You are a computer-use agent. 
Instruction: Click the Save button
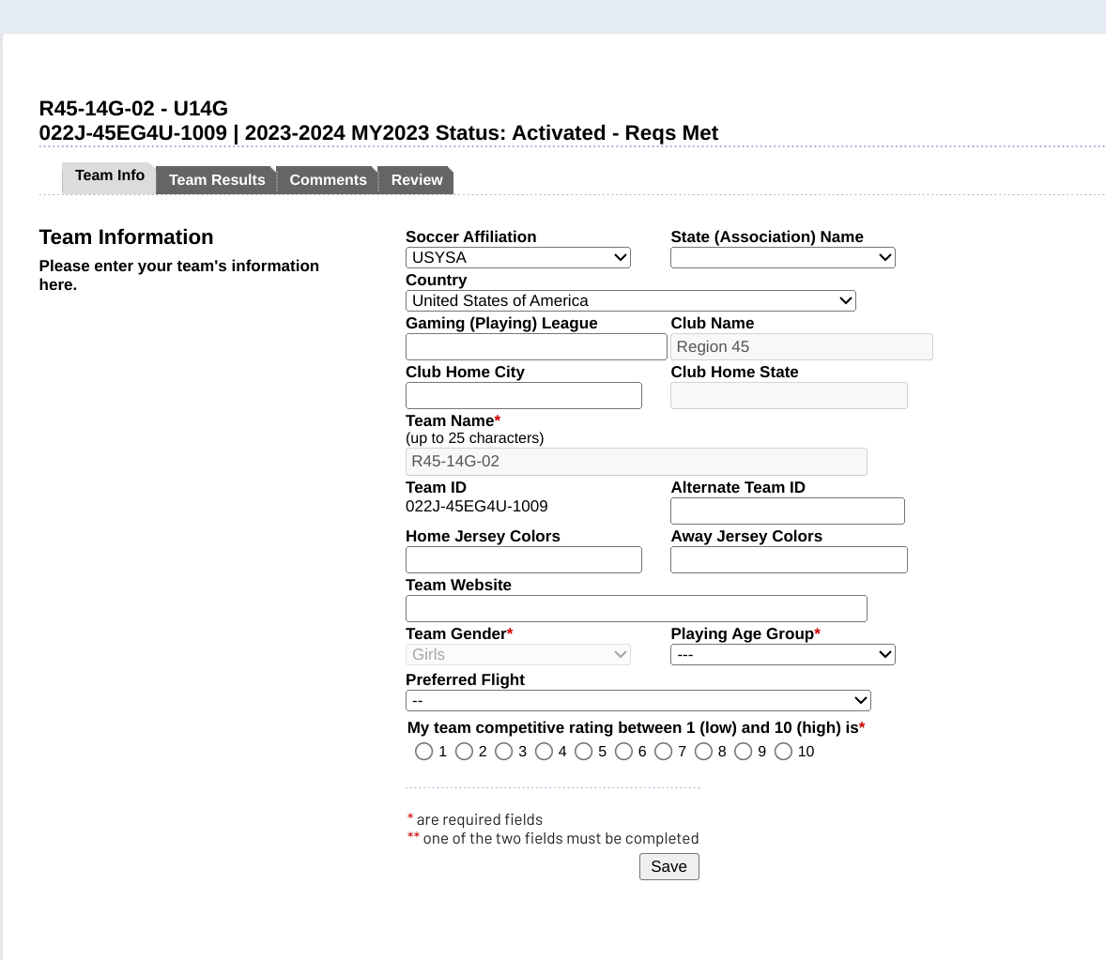click(668, 866)
